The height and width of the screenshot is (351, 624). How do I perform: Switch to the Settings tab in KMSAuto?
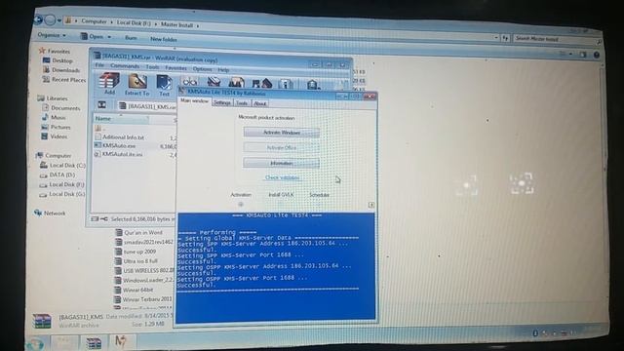(222, 102)
